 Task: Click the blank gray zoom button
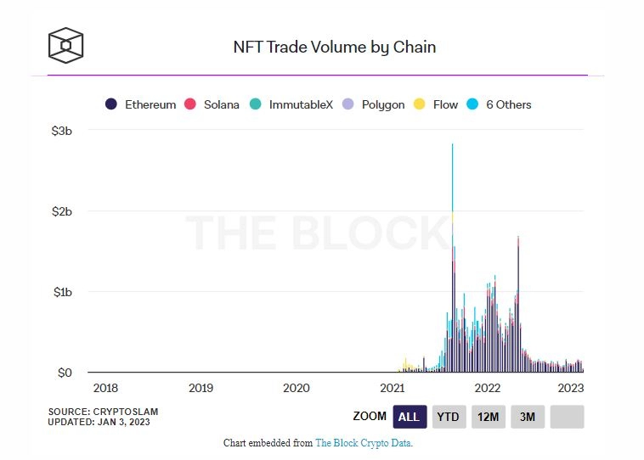click(x=567, y=417)
